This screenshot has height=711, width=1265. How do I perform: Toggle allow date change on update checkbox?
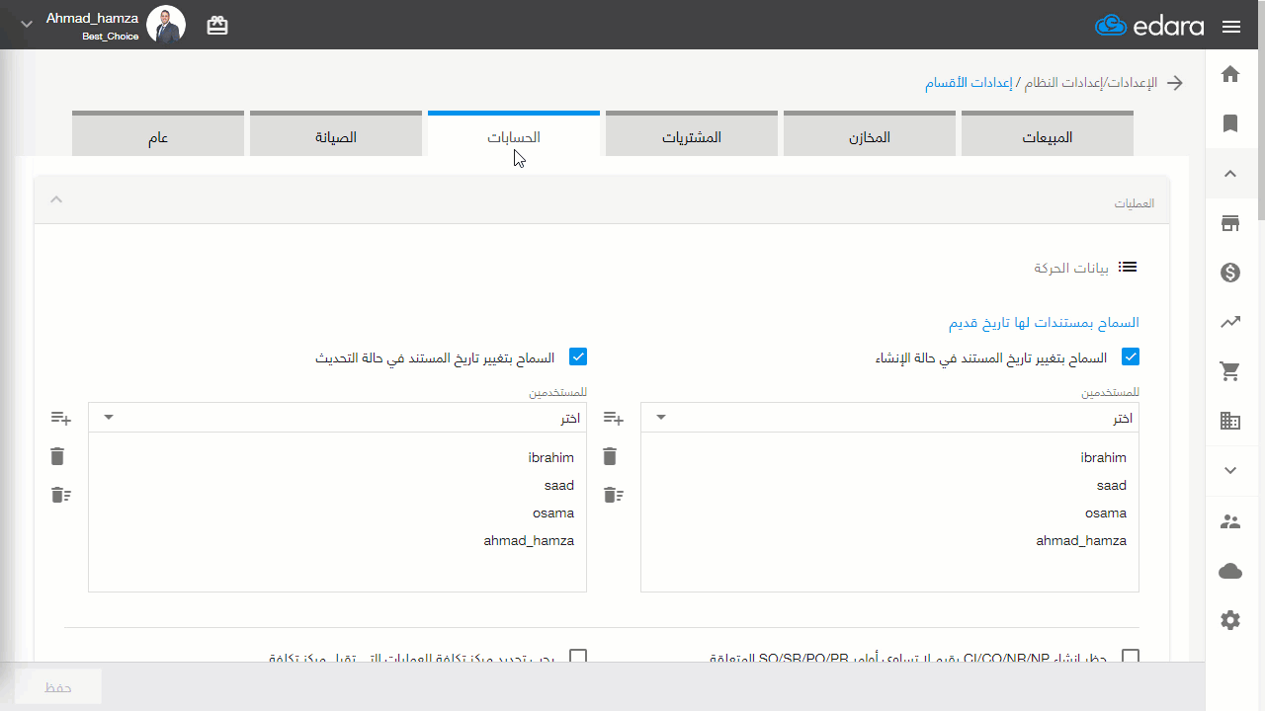[578, 357]
